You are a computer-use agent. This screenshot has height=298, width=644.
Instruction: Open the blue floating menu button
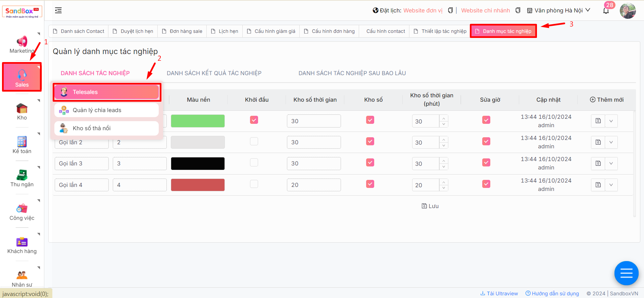[x=626, y=273]
